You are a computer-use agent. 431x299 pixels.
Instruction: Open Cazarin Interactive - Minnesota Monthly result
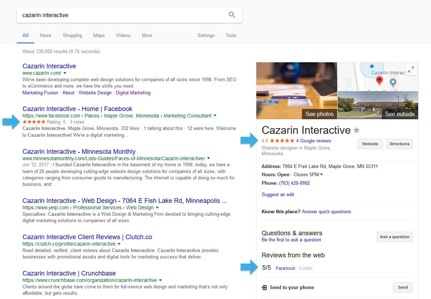click(x=79, y=152)
